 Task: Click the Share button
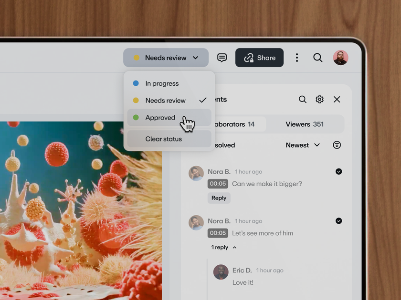click(259, 57)
